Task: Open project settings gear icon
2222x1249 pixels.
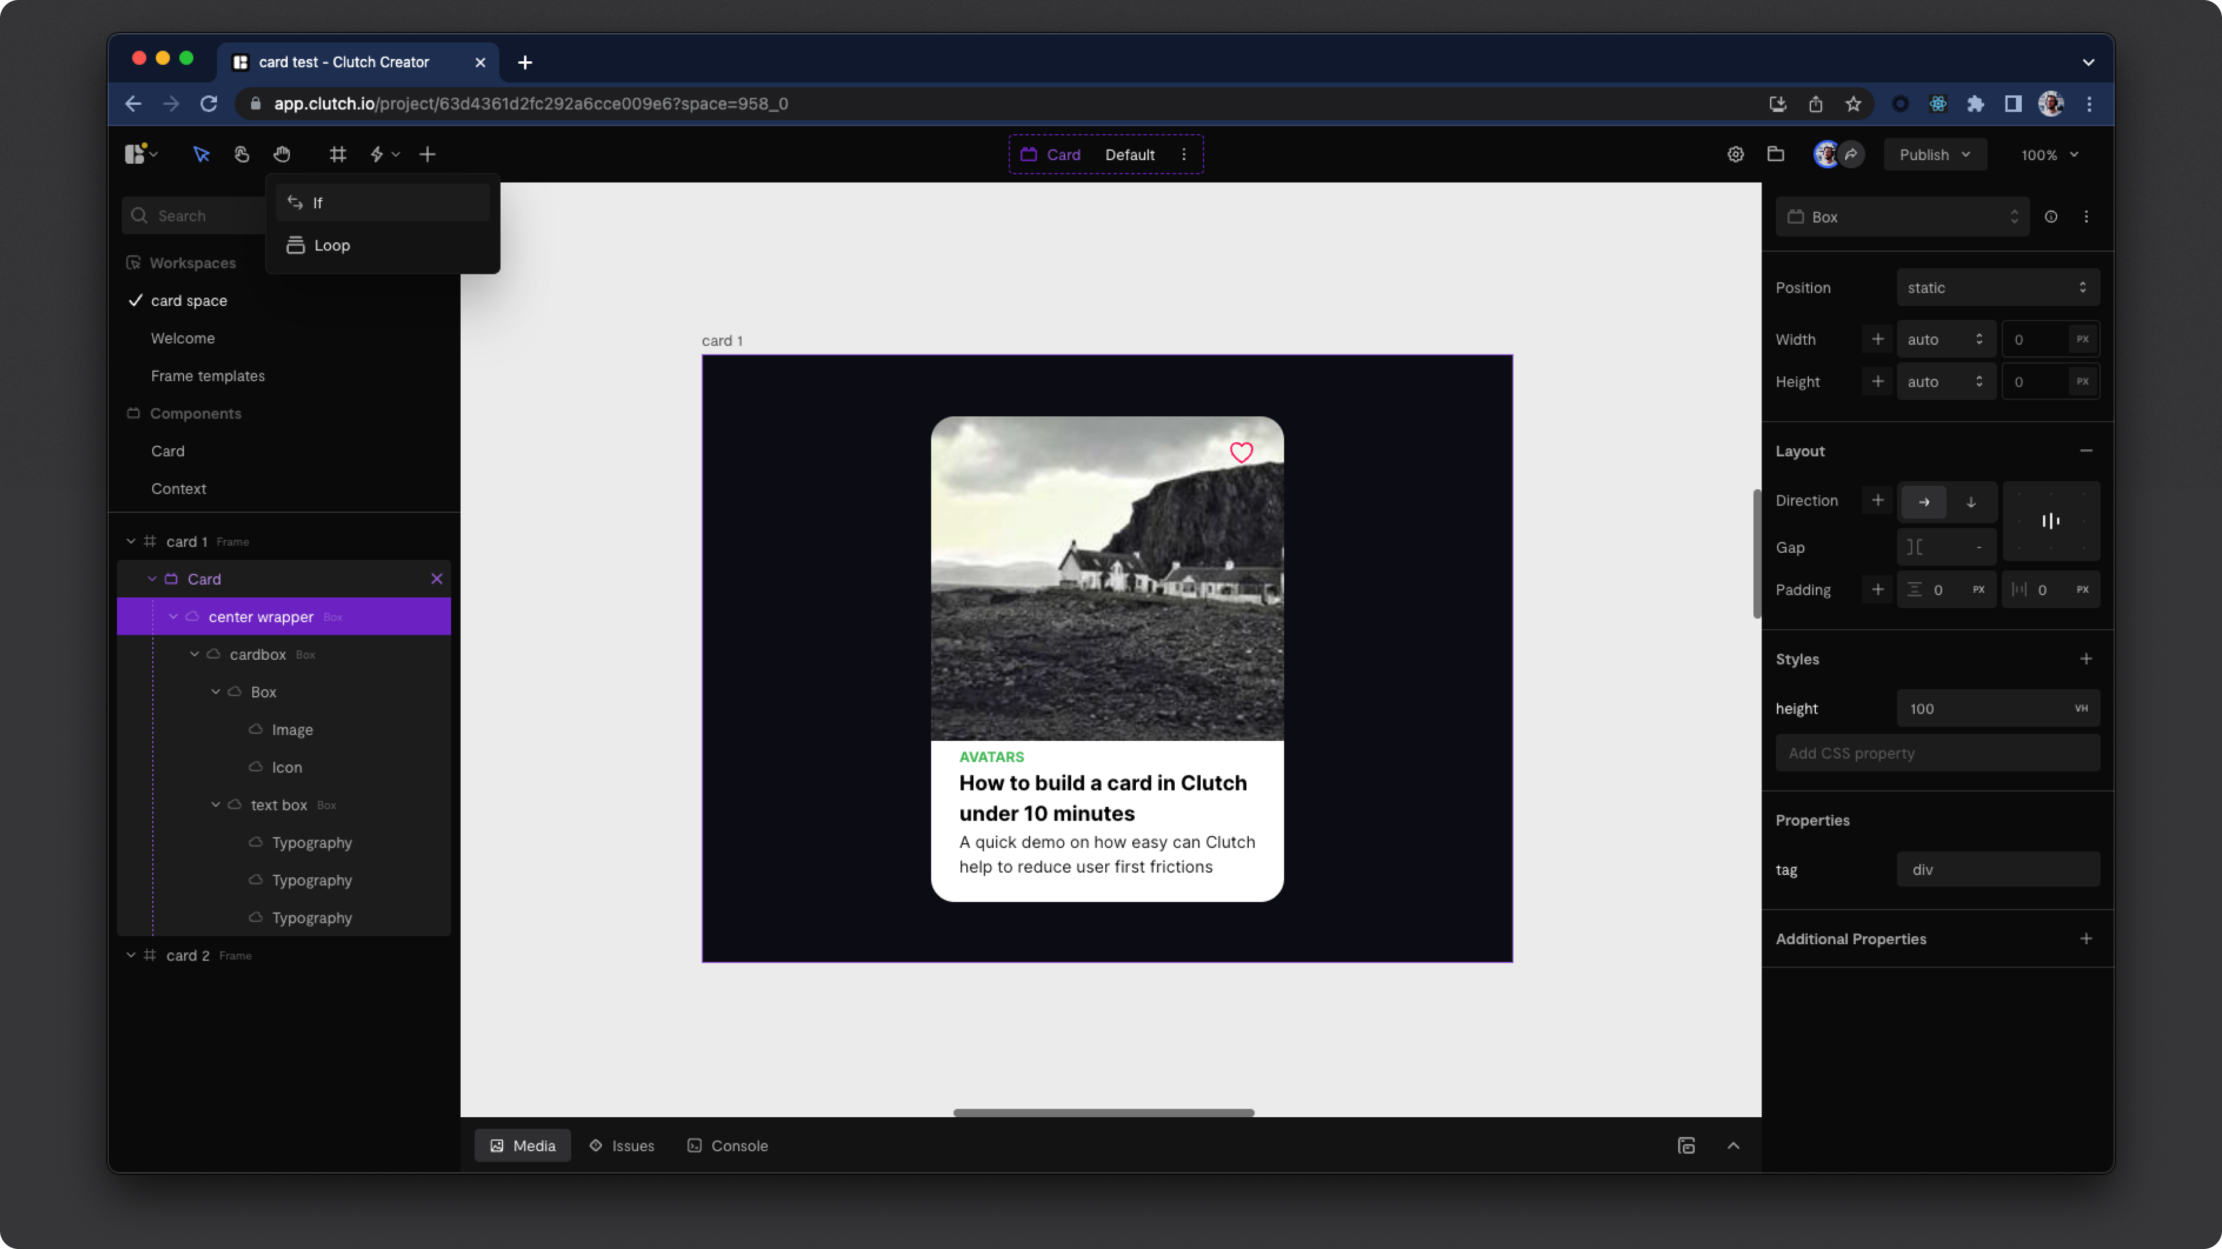Action: tap(1735, 154)
